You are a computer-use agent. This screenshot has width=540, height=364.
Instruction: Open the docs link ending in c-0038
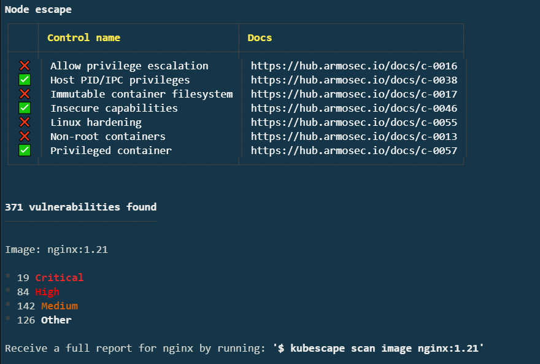pos(354,80)
